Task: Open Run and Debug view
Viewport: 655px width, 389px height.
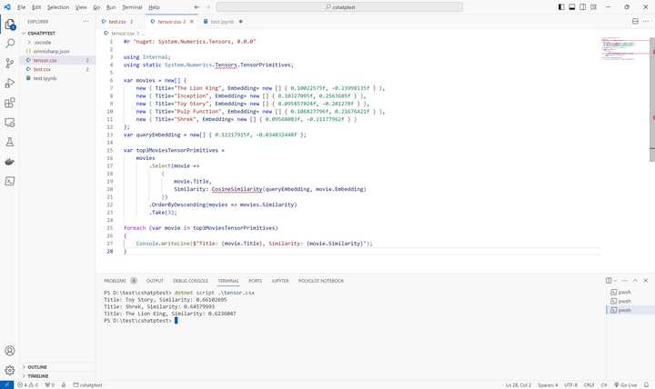Action: tap(10, 83)
